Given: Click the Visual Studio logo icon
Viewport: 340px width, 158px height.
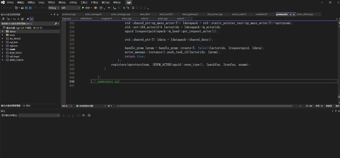Looking at the screenshot, I should 3,3.
